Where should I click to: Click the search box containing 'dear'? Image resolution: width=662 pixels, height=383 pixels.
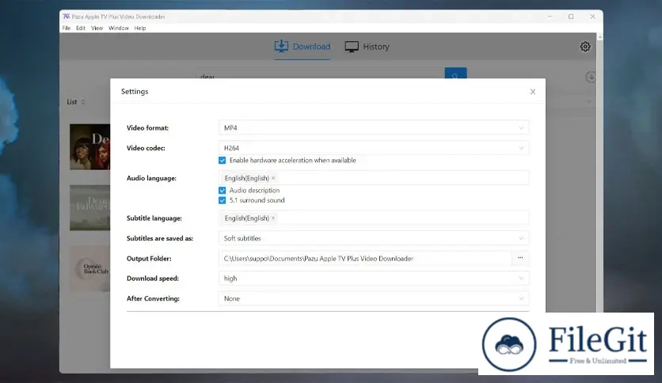coord(320,74)
